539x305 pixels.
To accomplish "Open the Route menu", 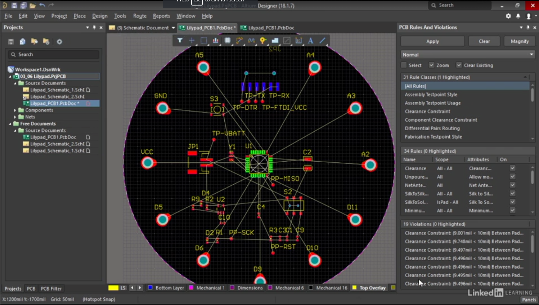I will [139, 16].
